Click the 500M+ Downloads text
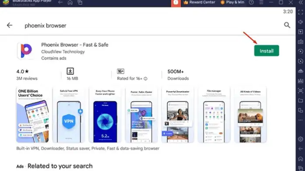Viewport: 305px width, 171px height. (178, 75)
